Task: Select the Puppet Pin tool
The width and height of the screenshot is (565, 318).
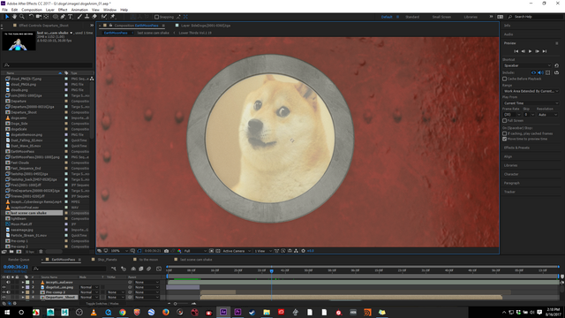Action: click(113, 17)
